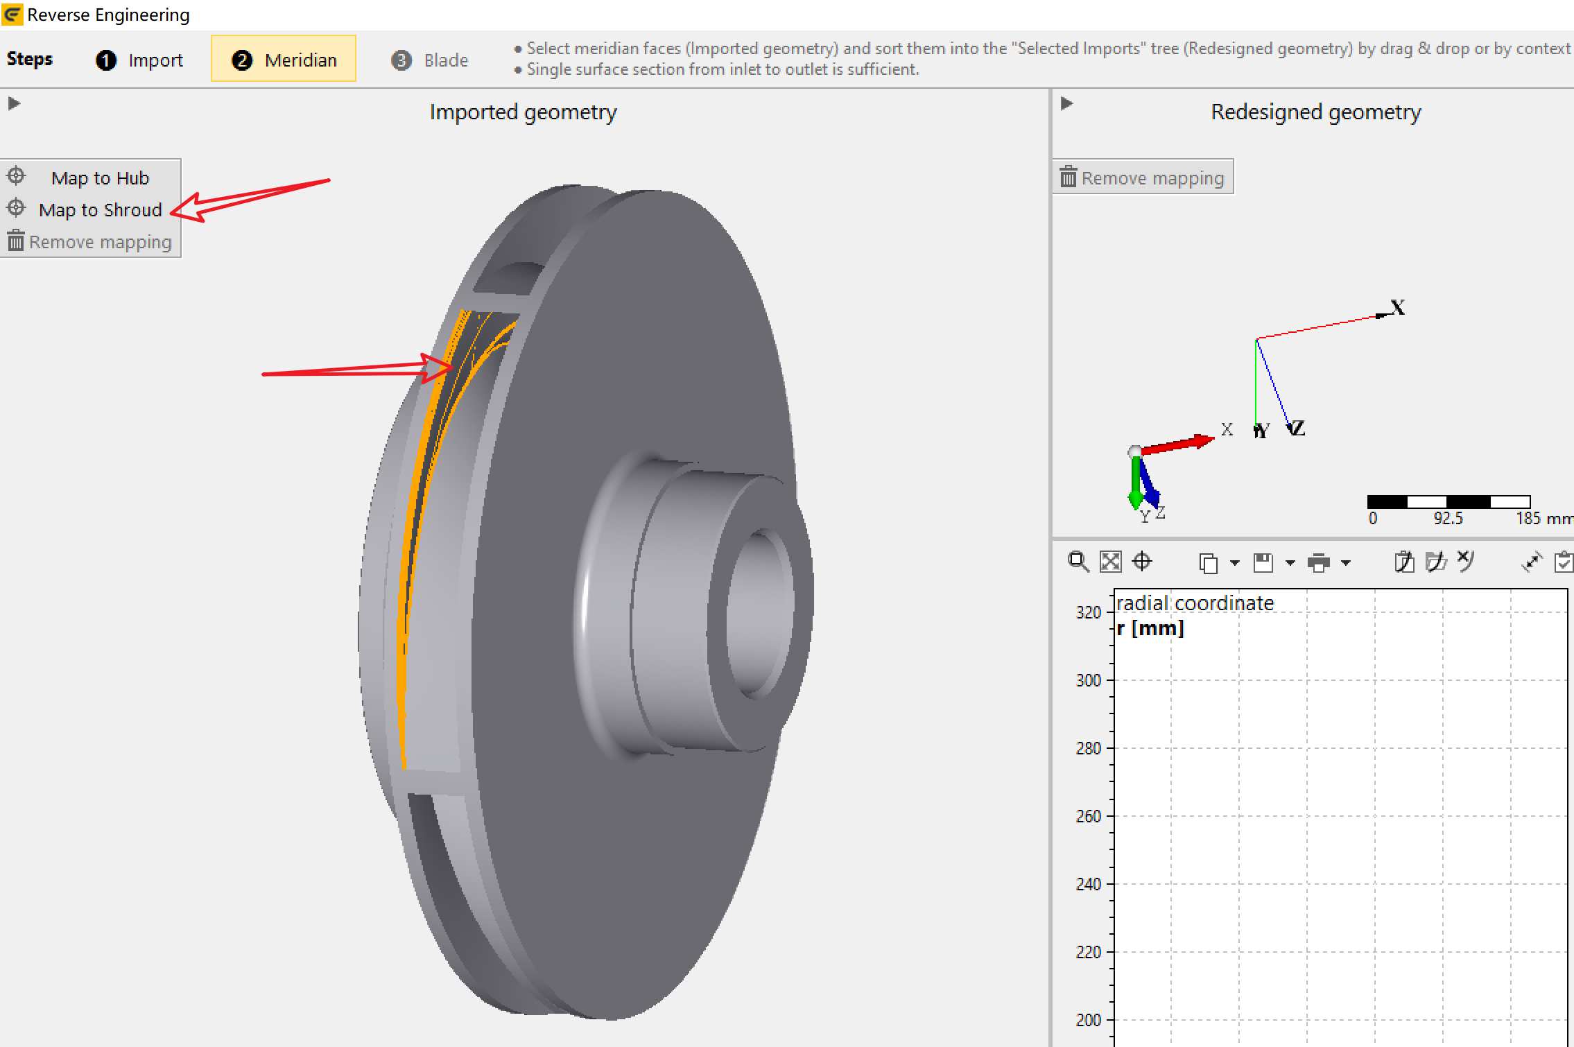Viewport: 1574px width, 1047px height.
Task: Activate the zoom window tool in diagram toolbar
Action: tap(1078, 562)
